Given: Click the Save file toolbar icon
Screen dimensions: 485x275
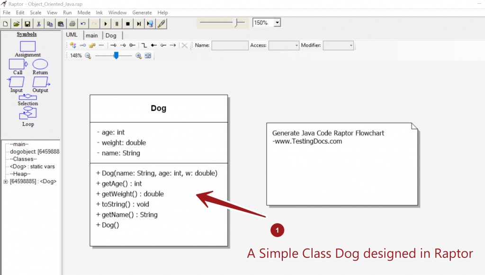Looking at the screenshot, I should [27, 23].
